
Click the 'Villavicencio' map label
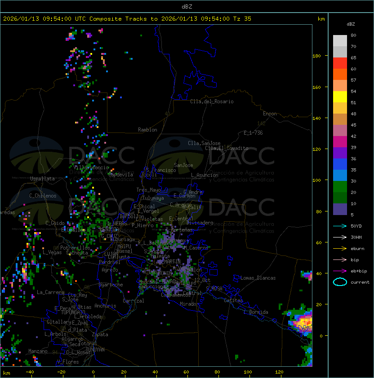pos(91,167)
